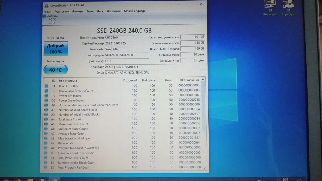322x181 pixels.
Task: Click the standard field ACS-3 Revision 4
Action: [155, 67]
